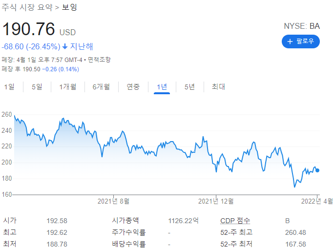This screenshot has height=249, width=334.
Task: Click the 시가총액 value 1126.22억
Action: click(x=184, y=221)
